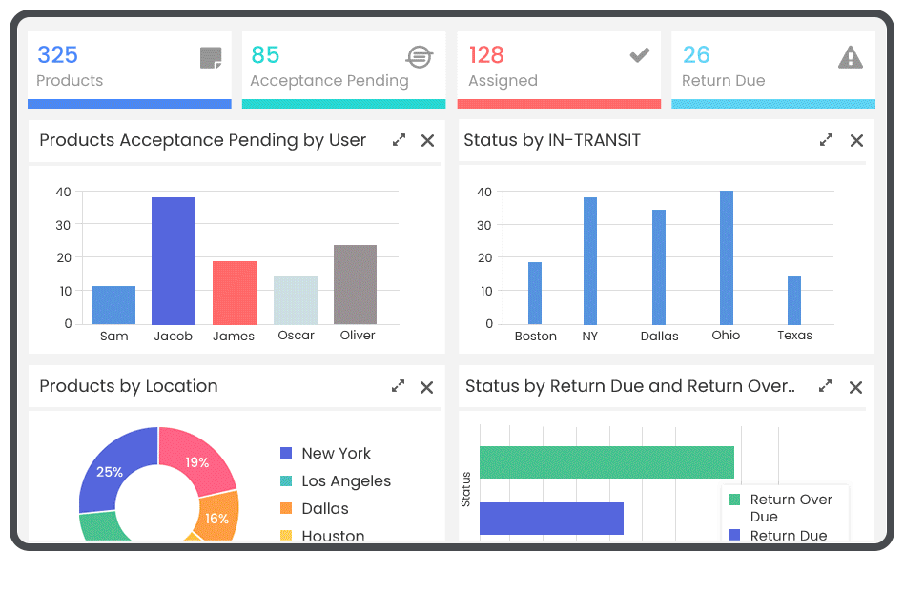The image size is (904, 592).
Task: Close the Status by Return Due panel
Action: 855,387
